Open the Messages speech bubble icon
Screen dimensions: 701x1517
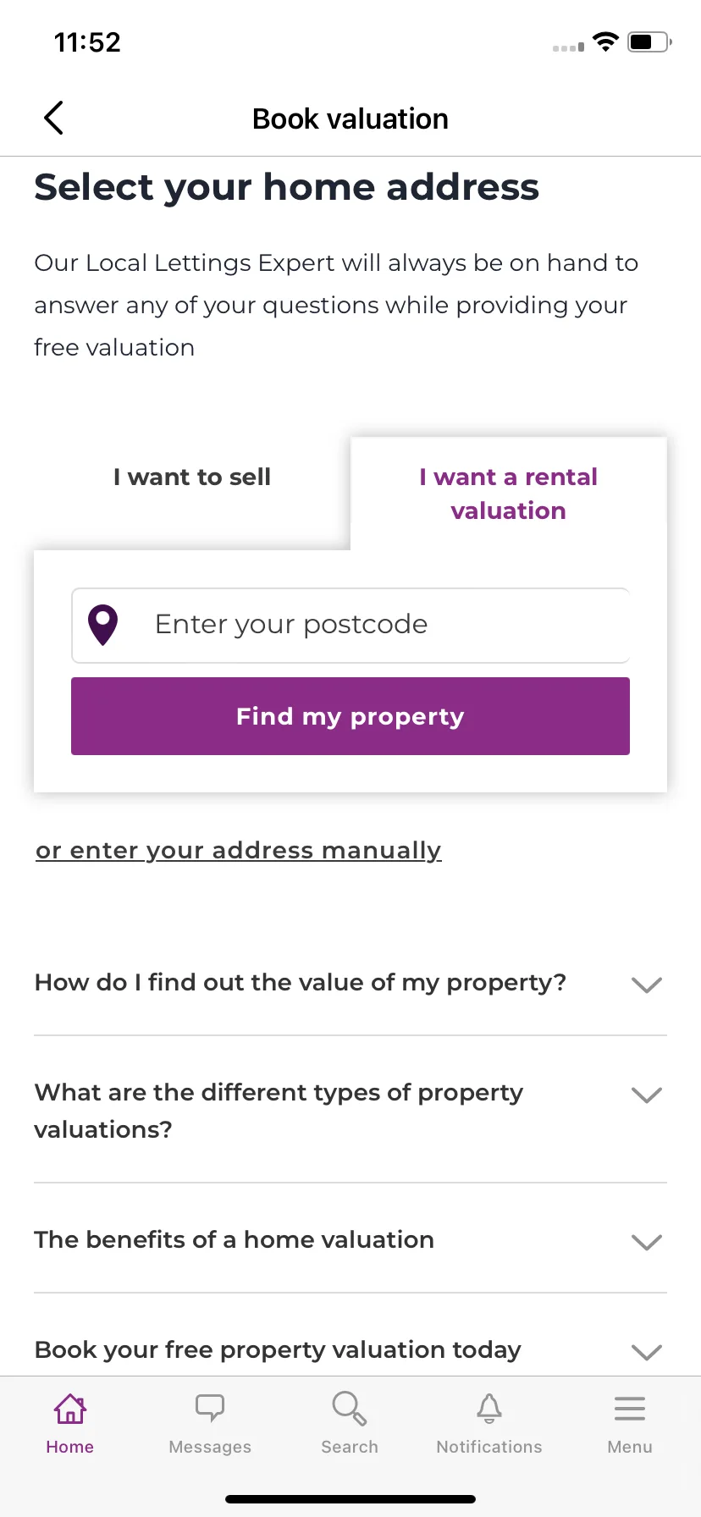tap(210, 1409)
